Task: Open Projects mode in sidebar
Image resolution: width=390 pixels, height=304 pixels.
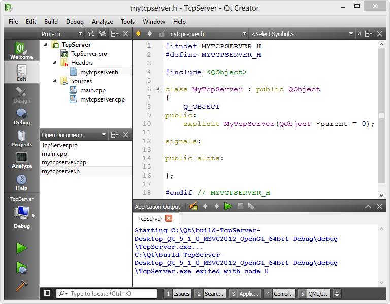Action: (22, 138)
